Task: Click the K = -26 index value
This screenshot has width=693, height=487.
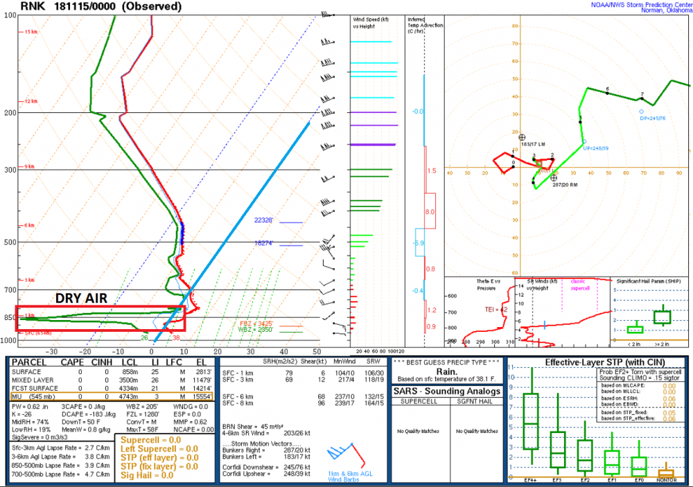Action: click(x=23, y=414)
